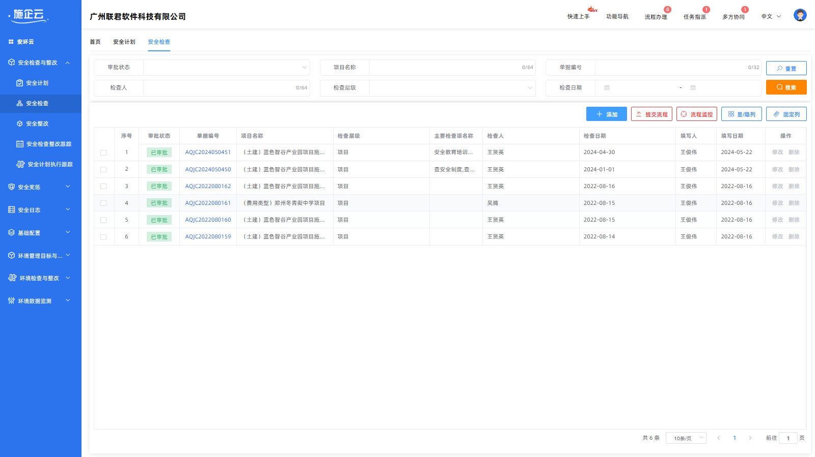Open 多方协同 notifications
Image resolution: width=815 pixels, height=457 pixels.
[x=733, y=16]
